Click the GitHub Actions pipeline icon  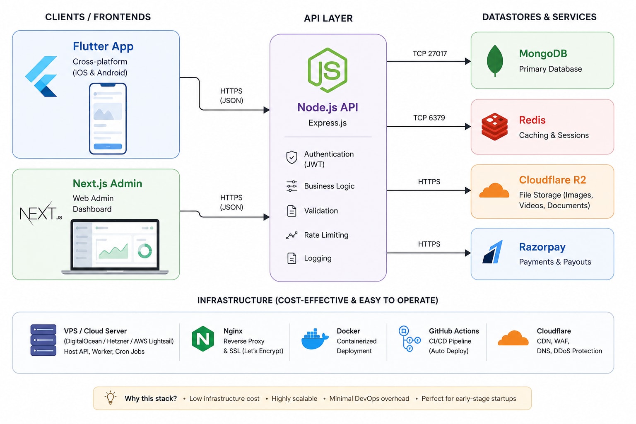(409, 339)
